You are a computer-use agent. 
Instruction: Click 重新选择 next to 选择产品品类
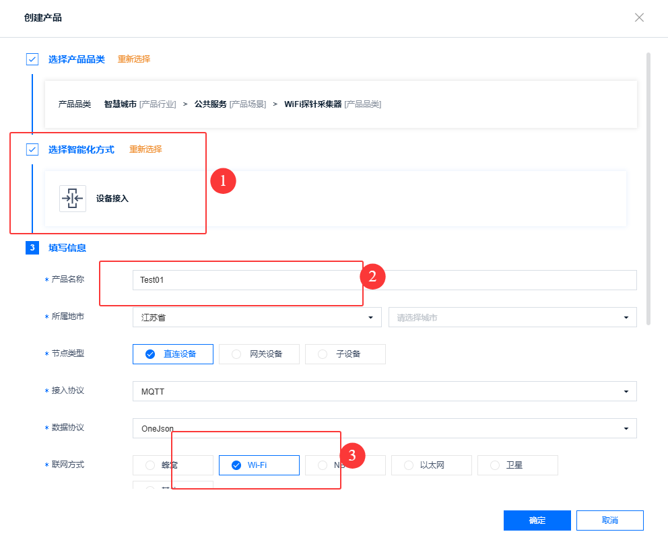click(x=134, y=59)
